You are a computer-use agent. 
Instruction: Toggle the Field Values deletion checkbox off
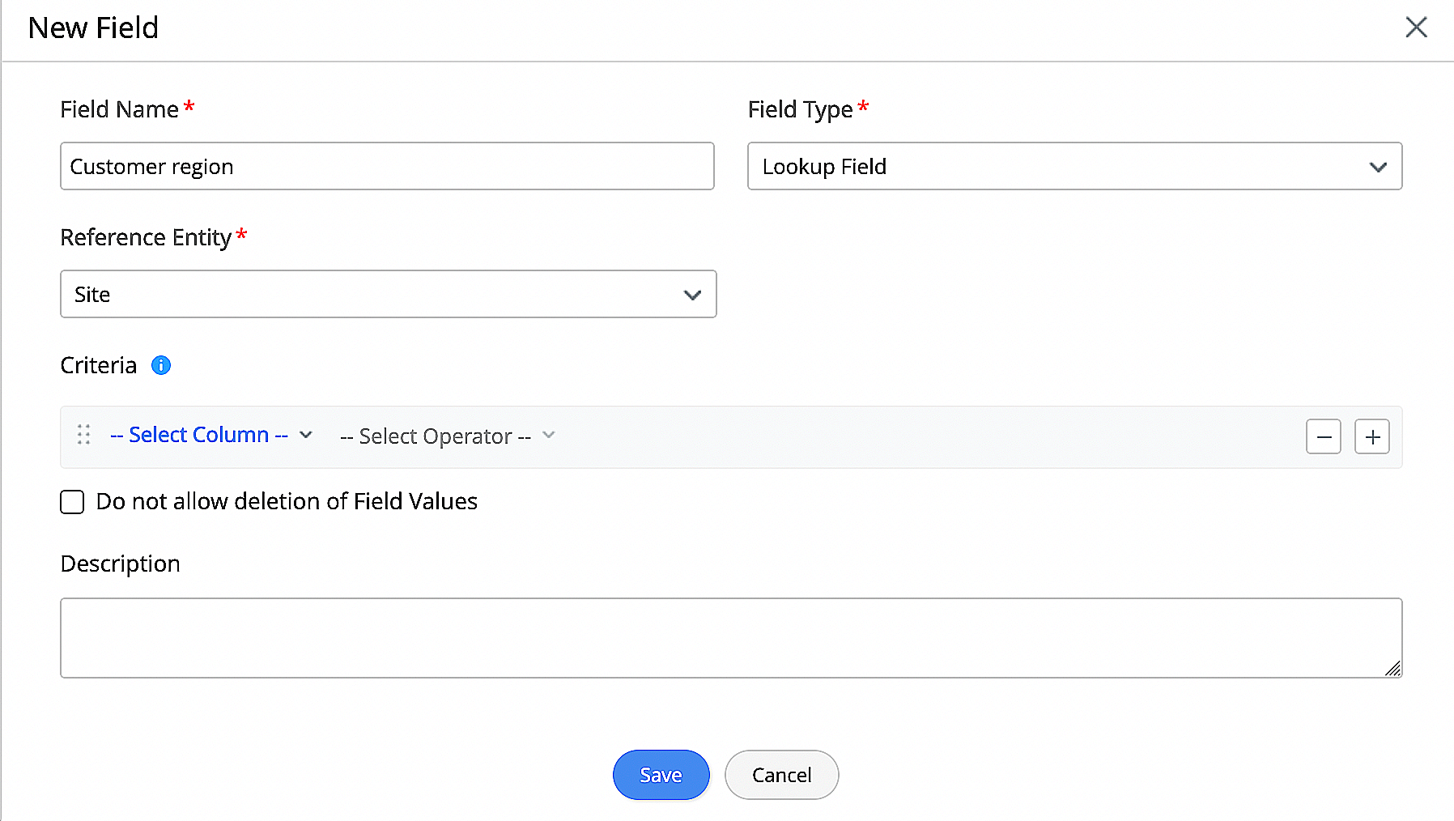tap(72, 502)
